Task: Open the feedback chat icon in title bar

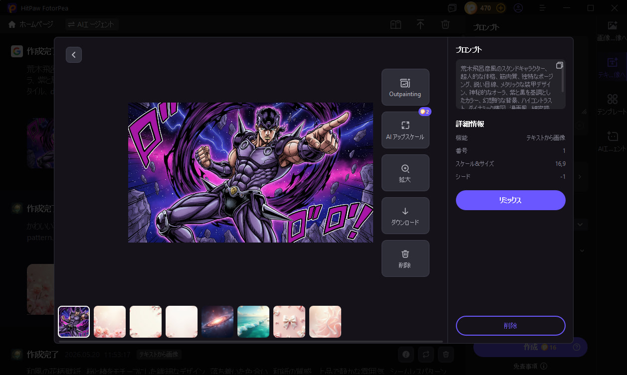Action: [452, 8]
